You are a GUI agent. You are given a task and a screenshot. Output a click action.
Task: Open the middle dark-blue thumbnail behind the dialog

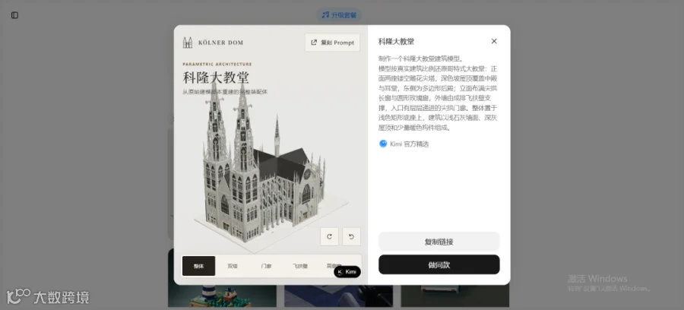pos(338,296)
